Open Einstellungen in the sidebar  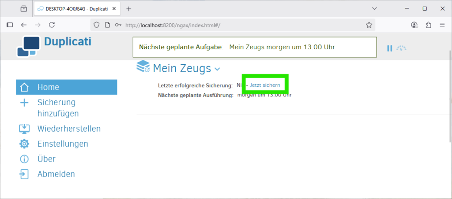click(63, 144)
